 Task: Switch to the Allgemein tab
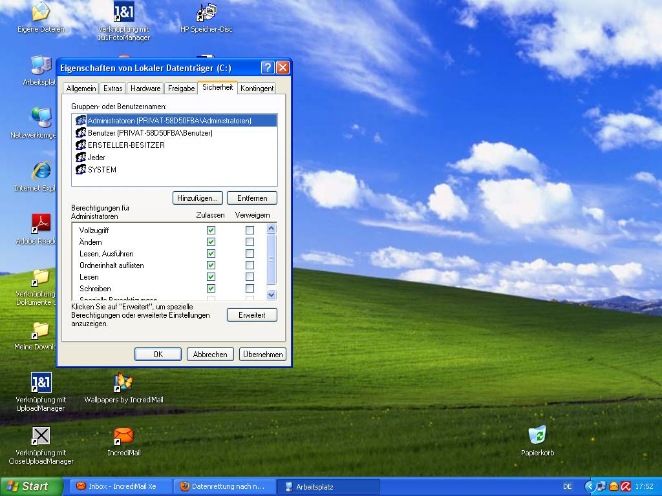(x=81, y=88)
